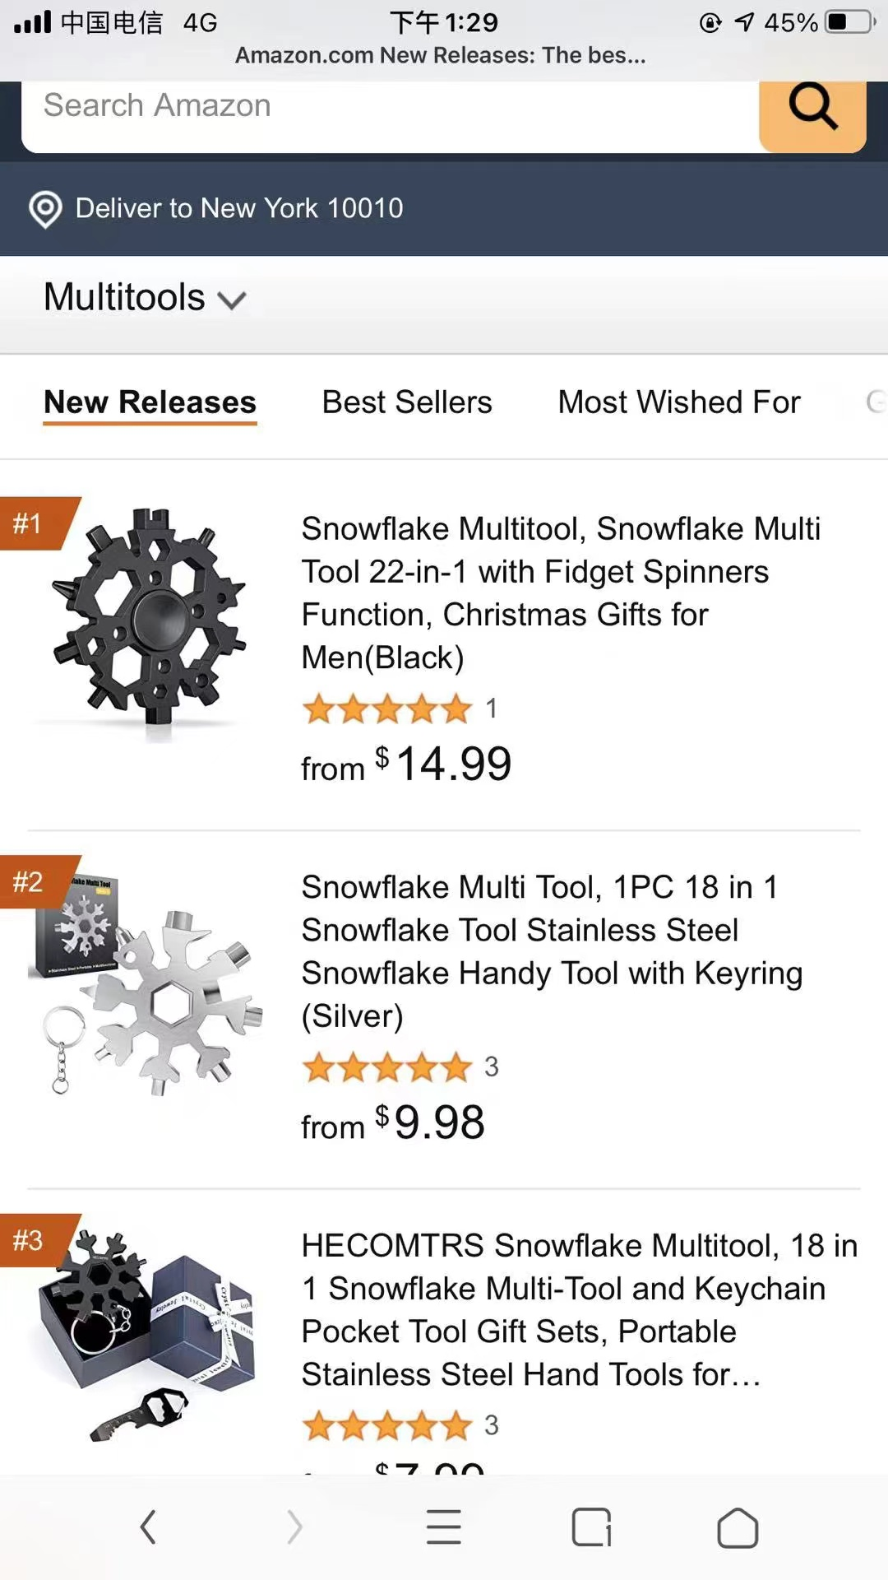The width and height of the screenshot is (888, 1580).
Task: Open the browser hamburger menu
Action: [x=443, y=1527]
